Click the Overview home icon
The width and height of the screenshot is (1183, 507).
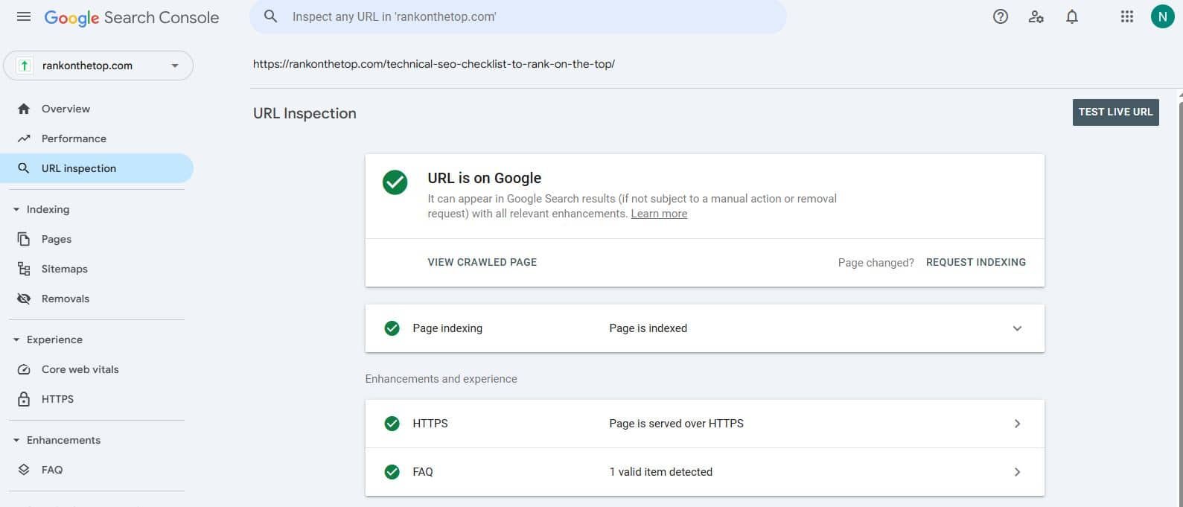coord(24,109)
